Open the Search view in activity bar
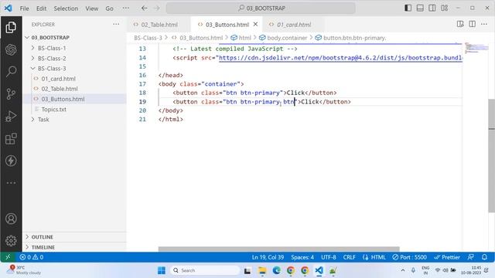The image size is (495, 278). coord(11,72)
